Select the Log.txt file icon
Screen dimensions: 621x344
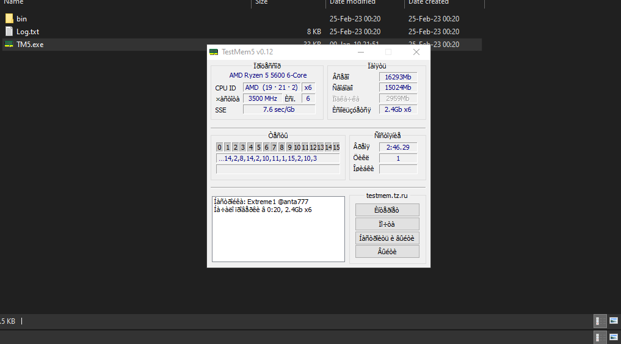click(x=9, y=31)
